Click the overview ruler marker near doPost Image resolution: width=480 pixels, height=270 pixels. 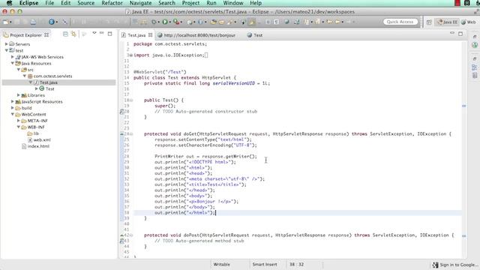tap(463, 236)
